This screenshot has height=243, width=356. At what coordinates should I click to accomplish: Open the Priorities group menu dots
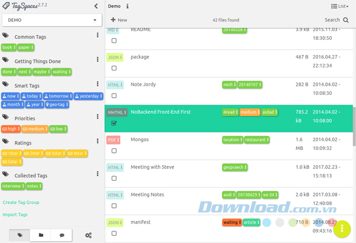[98, 117]
